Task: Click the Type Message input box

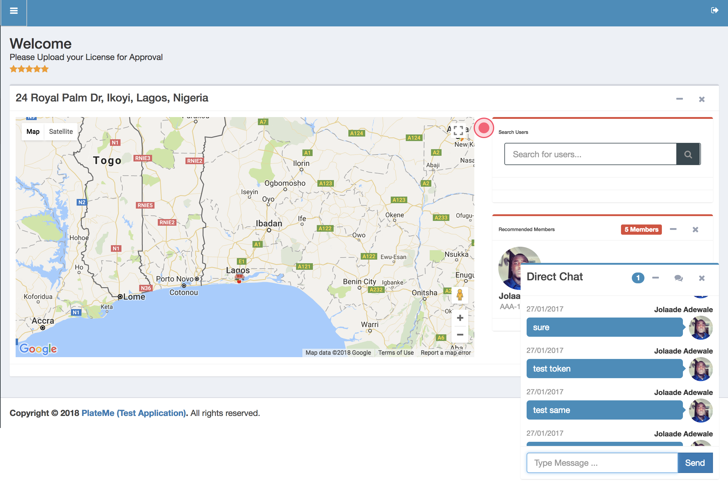Action: [x=602, y=463]
